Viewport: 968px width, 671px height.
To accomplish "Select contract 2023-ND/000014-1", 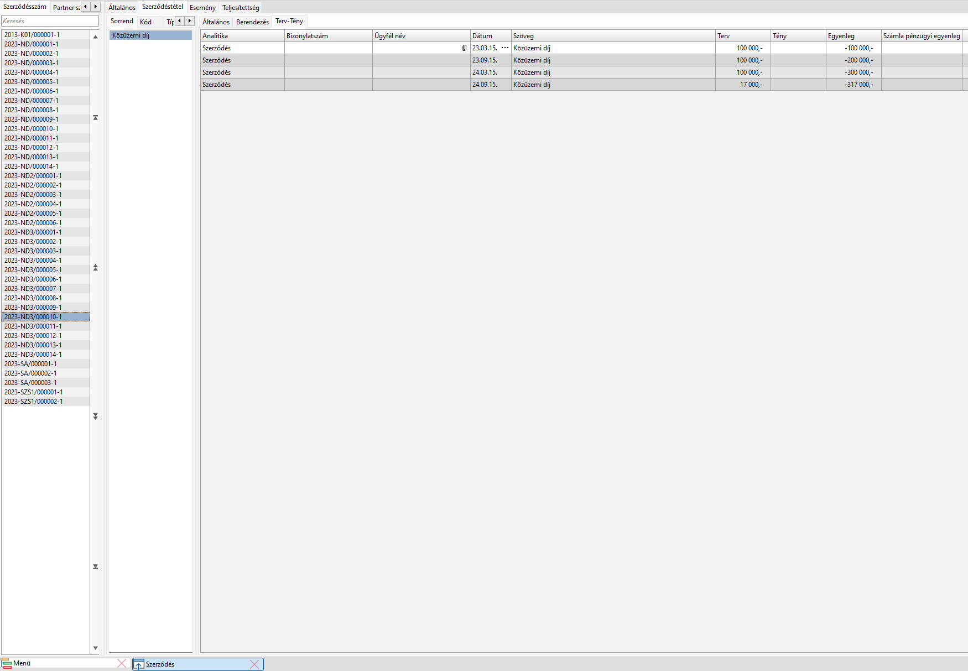I will 45,167.
